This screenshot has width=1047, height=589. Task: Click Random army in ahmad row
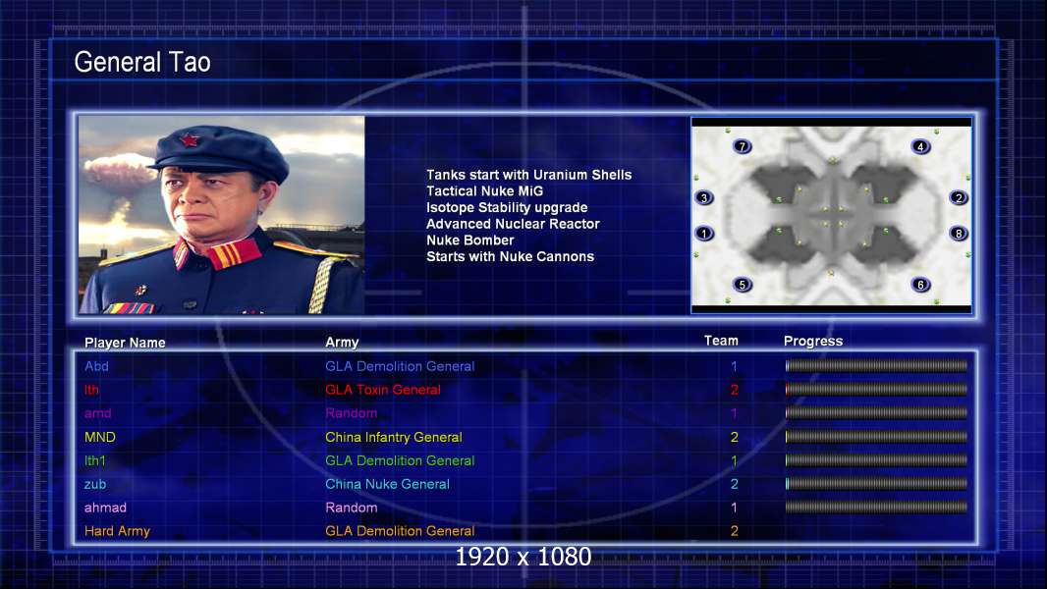point(352,507)
